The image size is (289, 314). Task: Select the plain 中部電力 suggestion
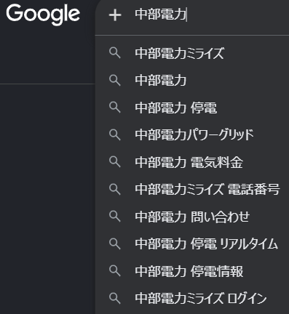(192, 80)
